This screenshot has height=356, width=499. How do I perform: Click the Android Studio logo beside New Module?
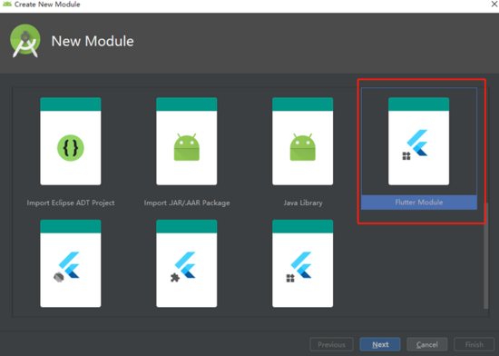tap(25, 41)
